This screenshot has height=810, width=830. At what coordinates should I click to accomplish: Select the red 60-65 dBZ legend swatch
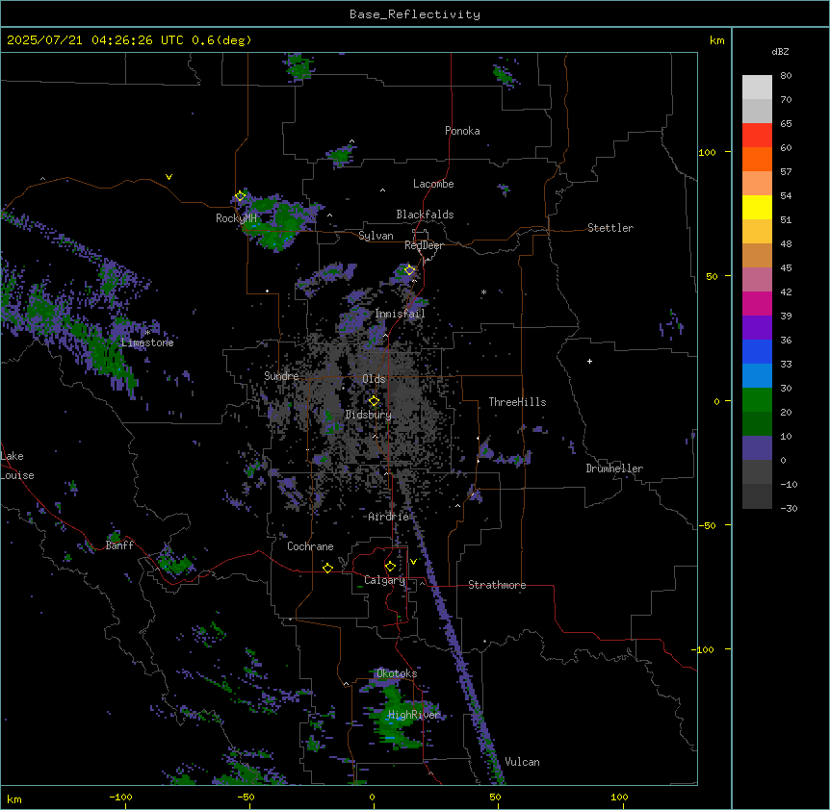click(x=757, y=136)
